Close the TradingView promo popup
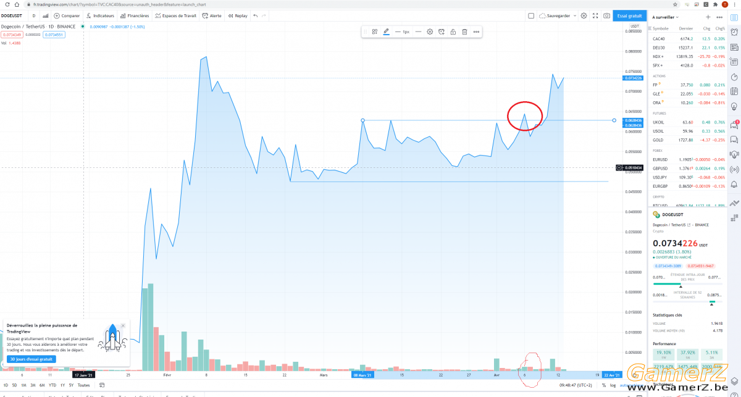Image resolution: width=741 pixels, height=397 pixels. pos(123,325)
